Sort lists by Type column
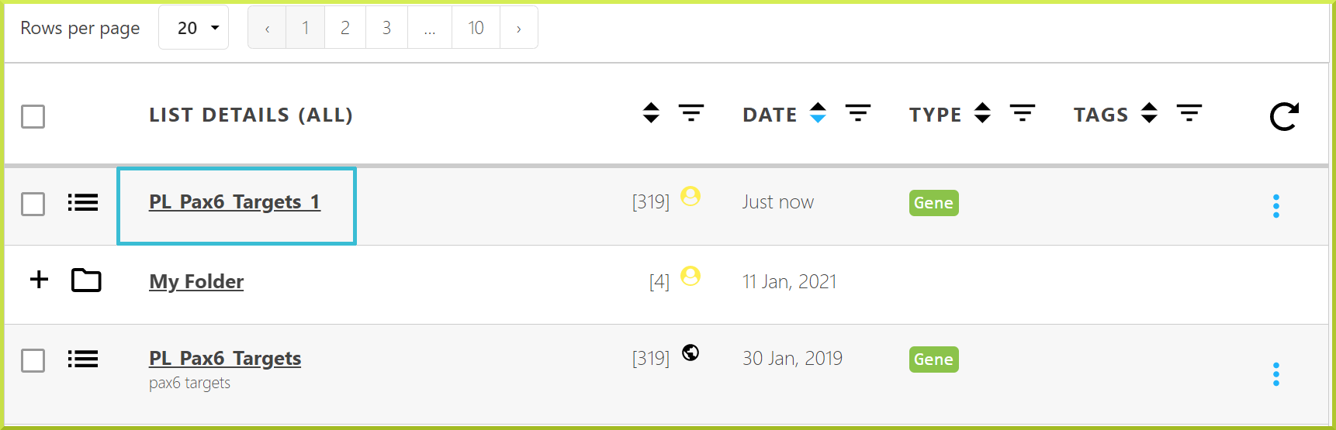Image resolution: width=1336 pixels, height=430 pixels. (982, 113)
